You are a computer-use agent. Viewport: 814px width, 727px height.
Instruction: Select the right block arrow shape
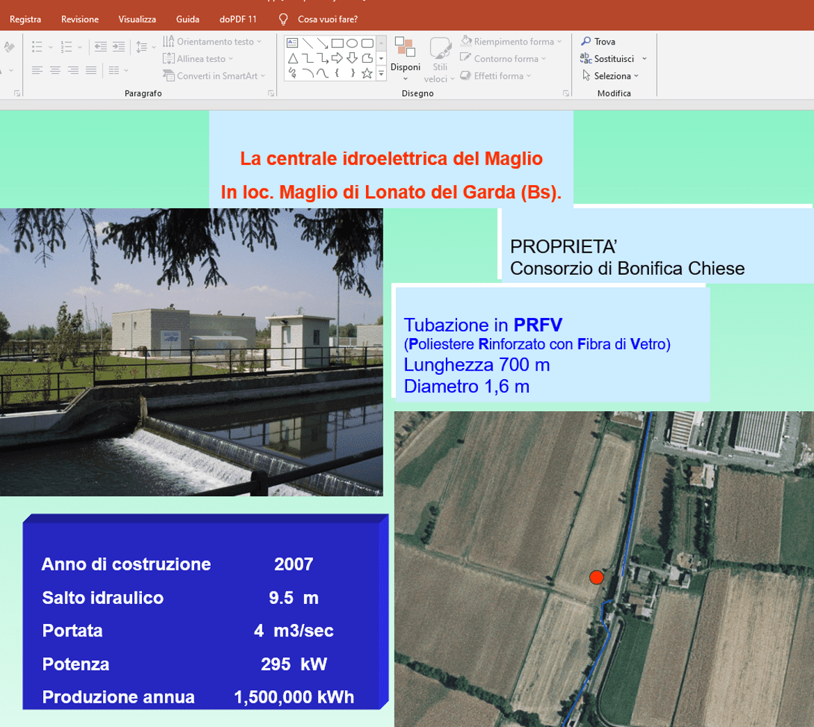337,58
